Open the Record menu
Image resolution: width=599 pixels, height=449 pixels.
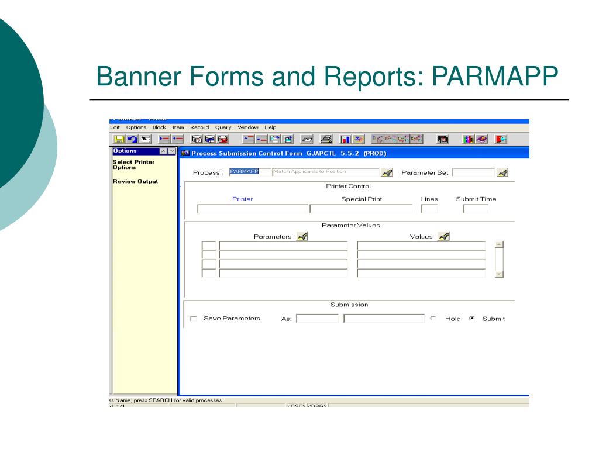tap(199, 127)
